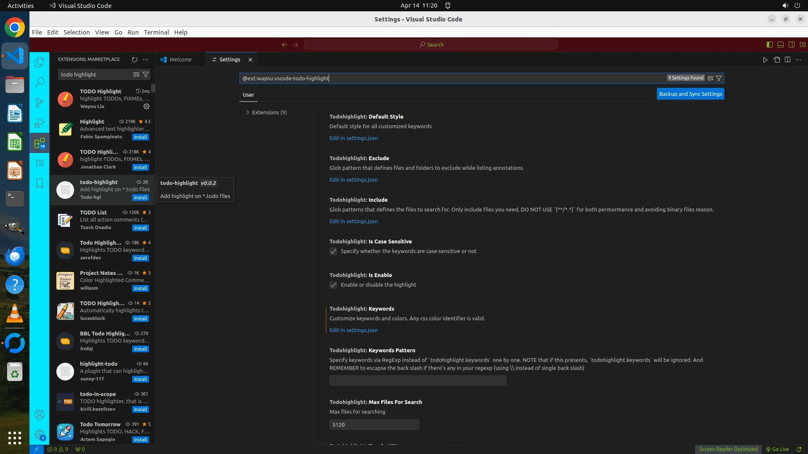Click the Keywords Pattern text field

(x=417, y=380)
